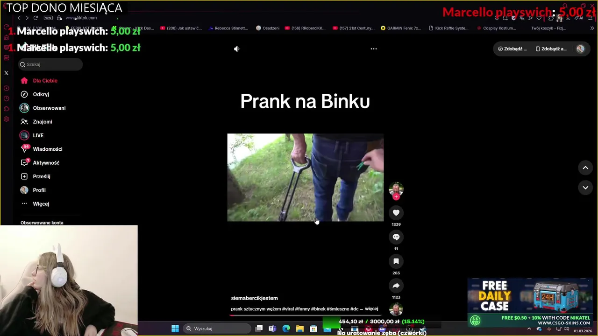
Task: Open the 21st Century... bookmark
Action: (354, 28)
